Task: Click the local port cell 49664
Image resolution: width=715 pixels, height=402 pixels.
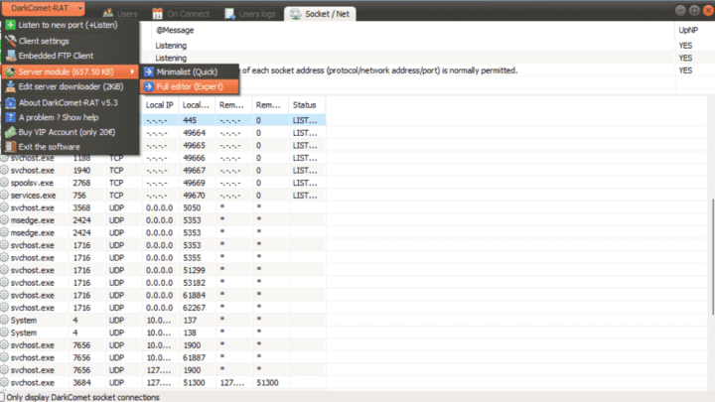Action: [195, 133]
